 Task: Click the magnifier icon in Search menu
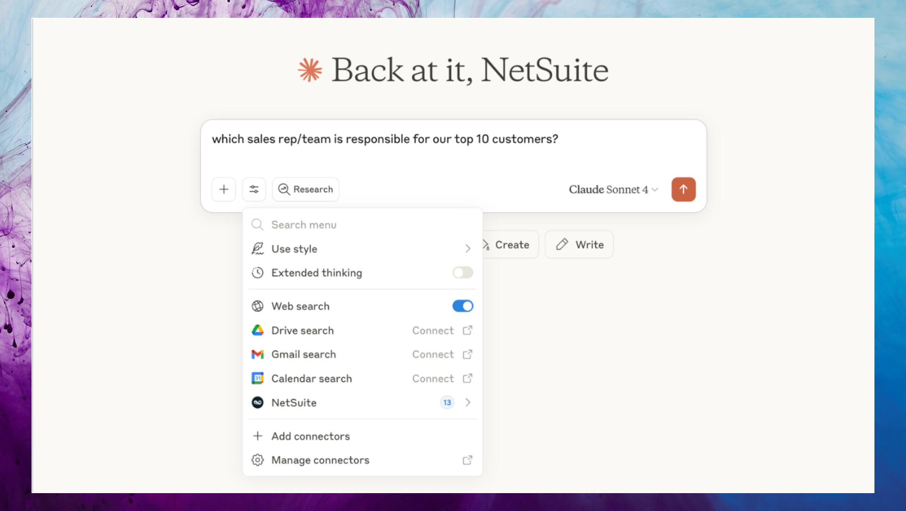point(257,224)
